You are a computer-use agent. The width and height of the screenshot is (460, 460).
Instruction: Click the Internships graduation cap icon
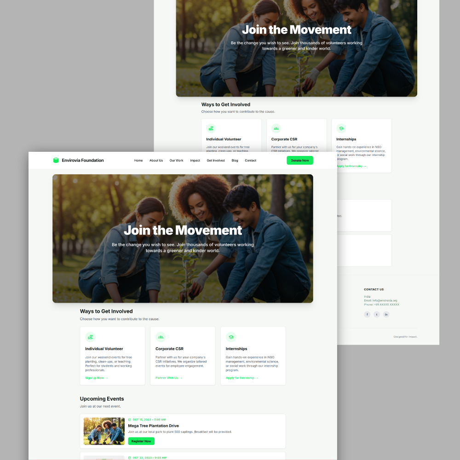(x=231, y=337)
